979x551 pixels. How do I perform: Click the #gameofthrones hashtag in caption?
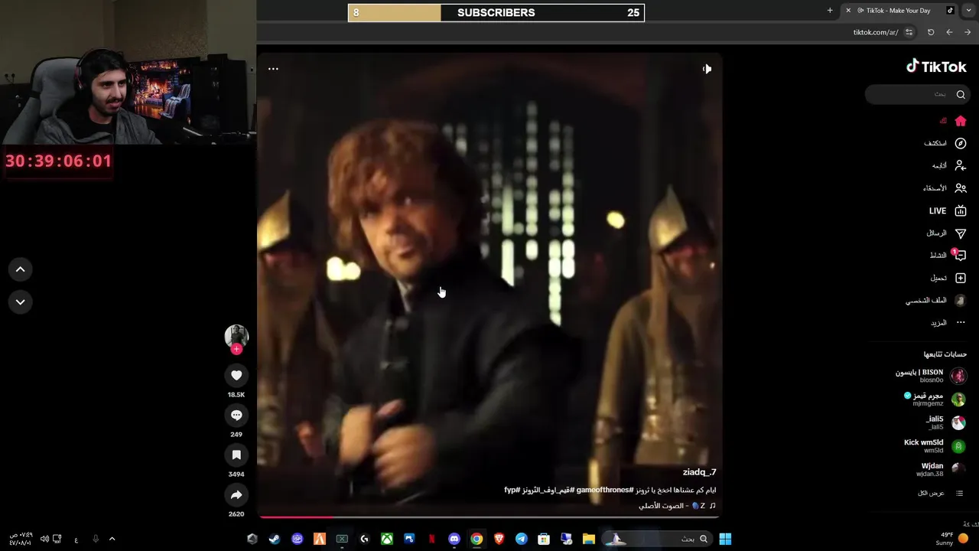pyautogui.click(x=604, y=490)
